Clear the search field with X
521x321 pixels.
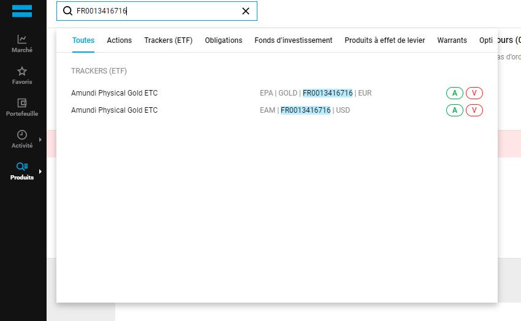(x=246, y=11)
